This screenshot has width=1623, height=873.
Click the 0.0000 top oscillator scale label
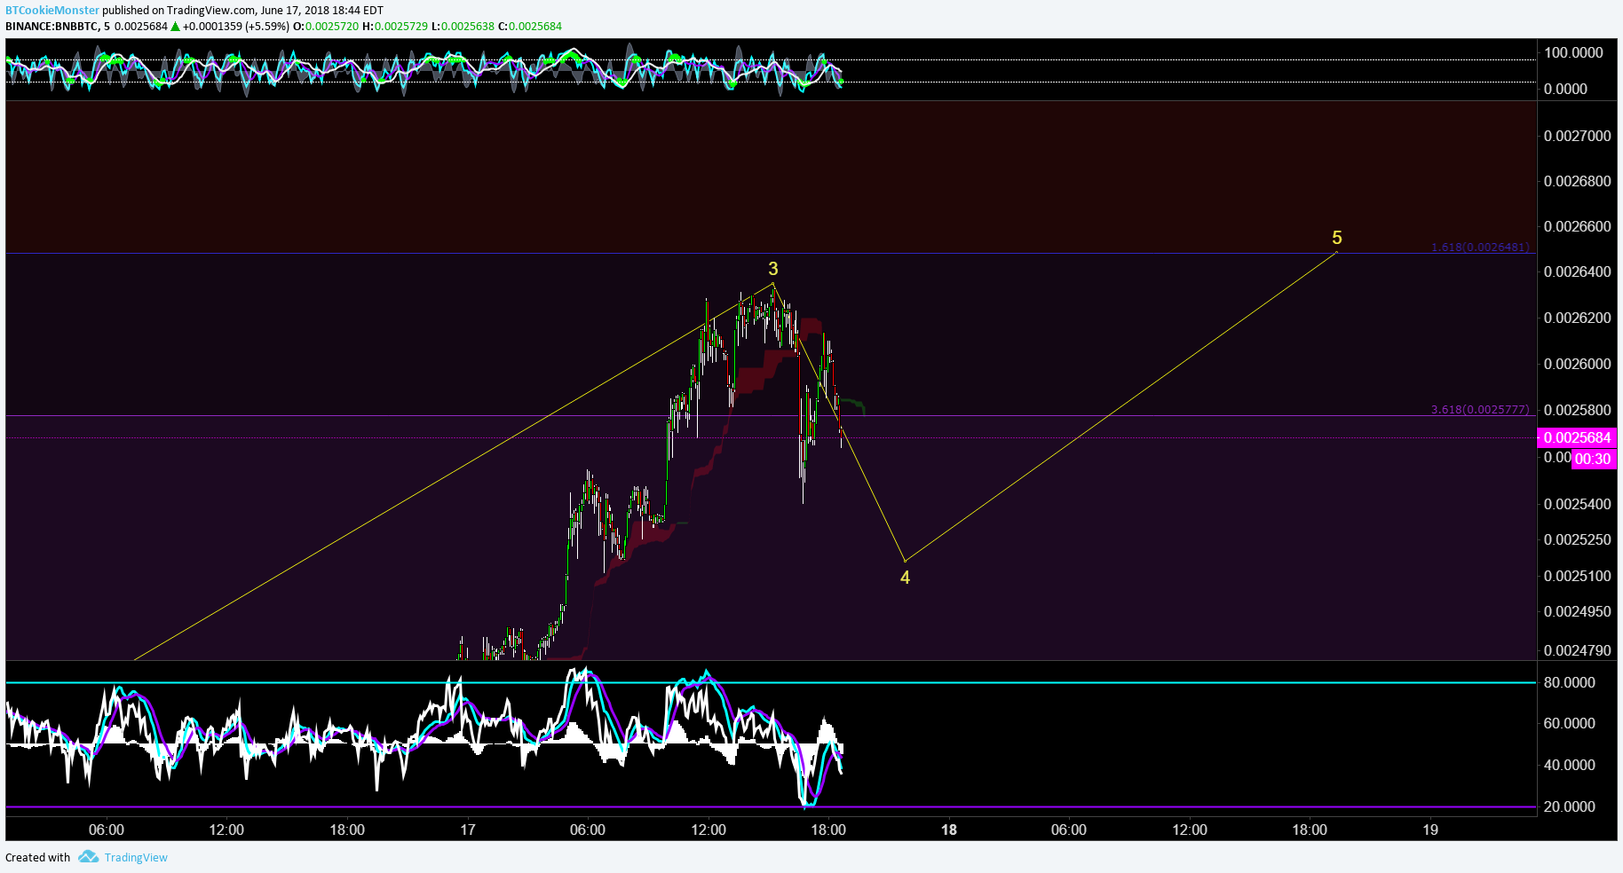click(x=1565, y=89)
